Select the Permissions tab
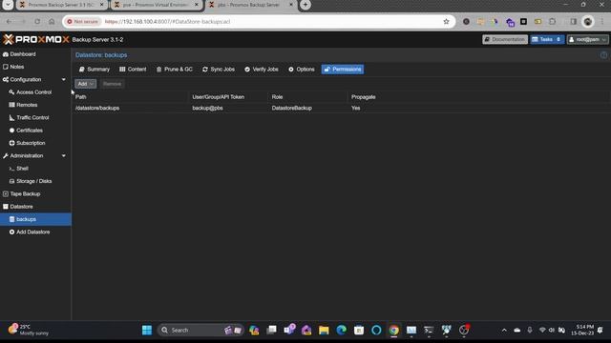This screenshot has height=343, width=611. [343, 70]
